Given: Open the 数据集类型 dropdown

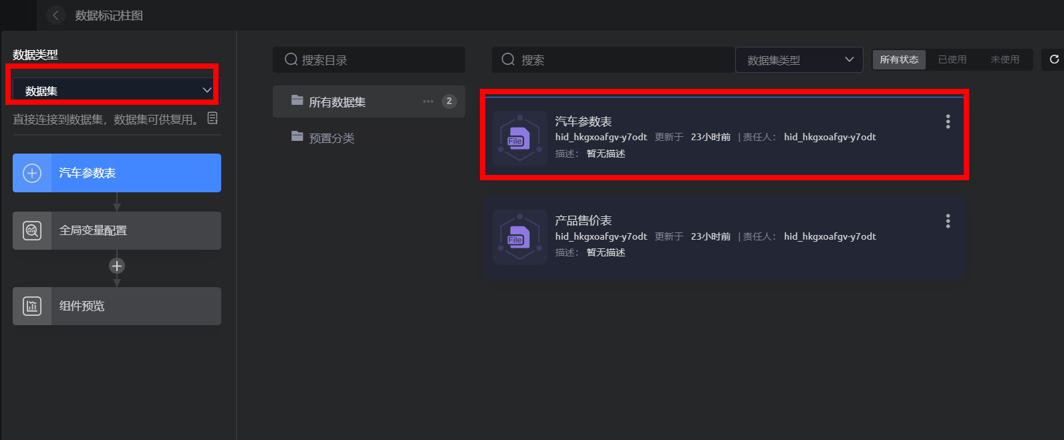Looking at the screenshot, I should coord(799,59).
